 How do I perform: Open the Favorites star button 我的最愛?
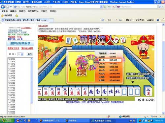coord(7,15)
